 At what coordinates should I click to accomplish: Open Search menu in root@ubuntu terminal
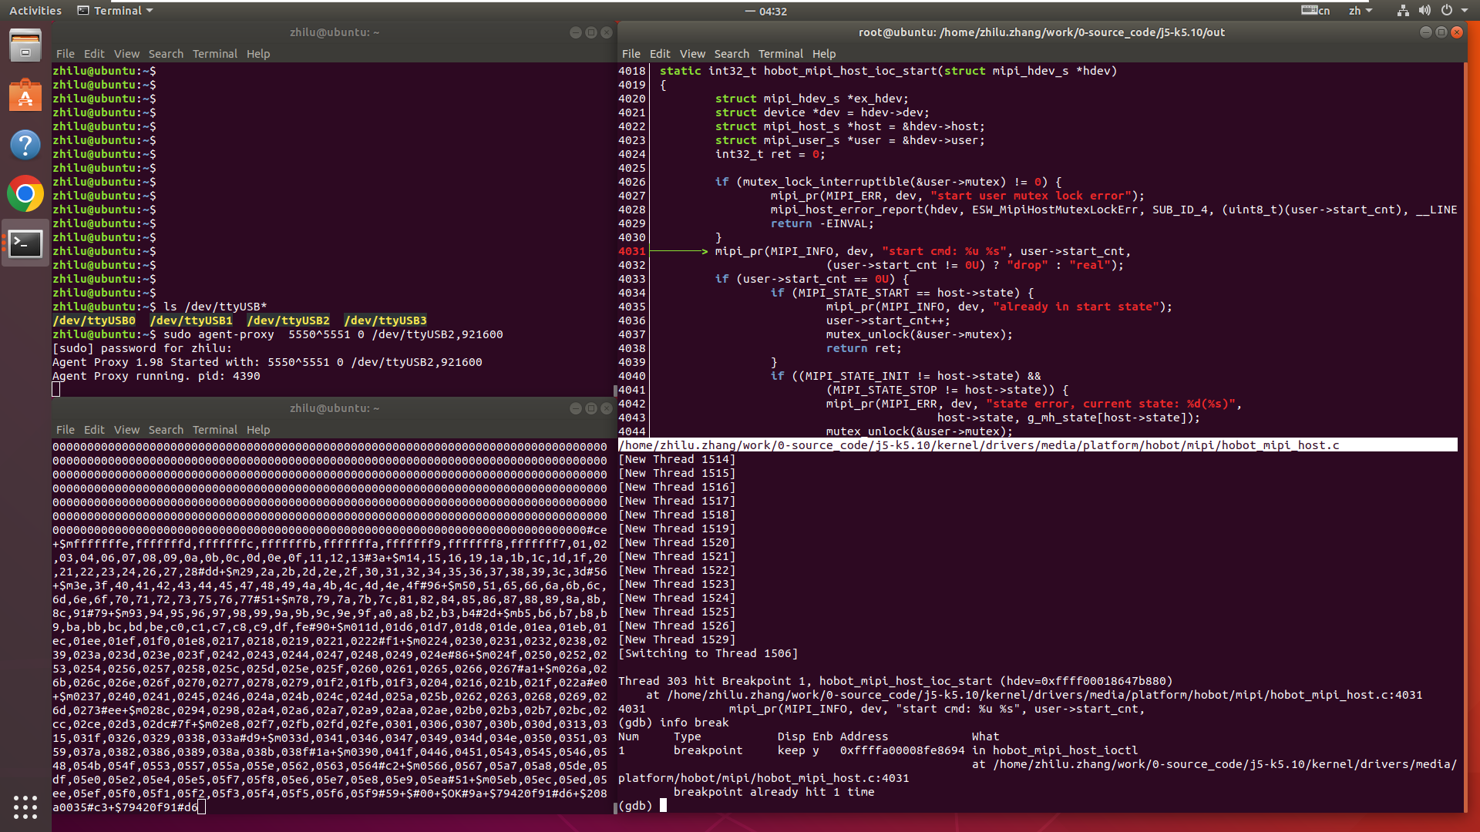(x=732, y=54)
